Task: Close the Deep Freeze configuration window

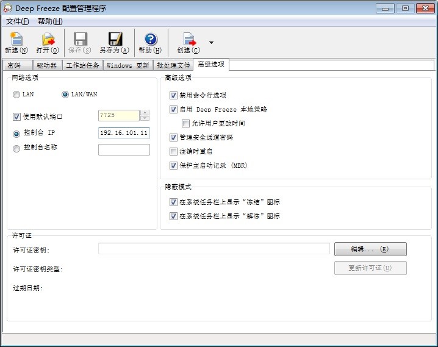Action: click(x=425, y=9)
